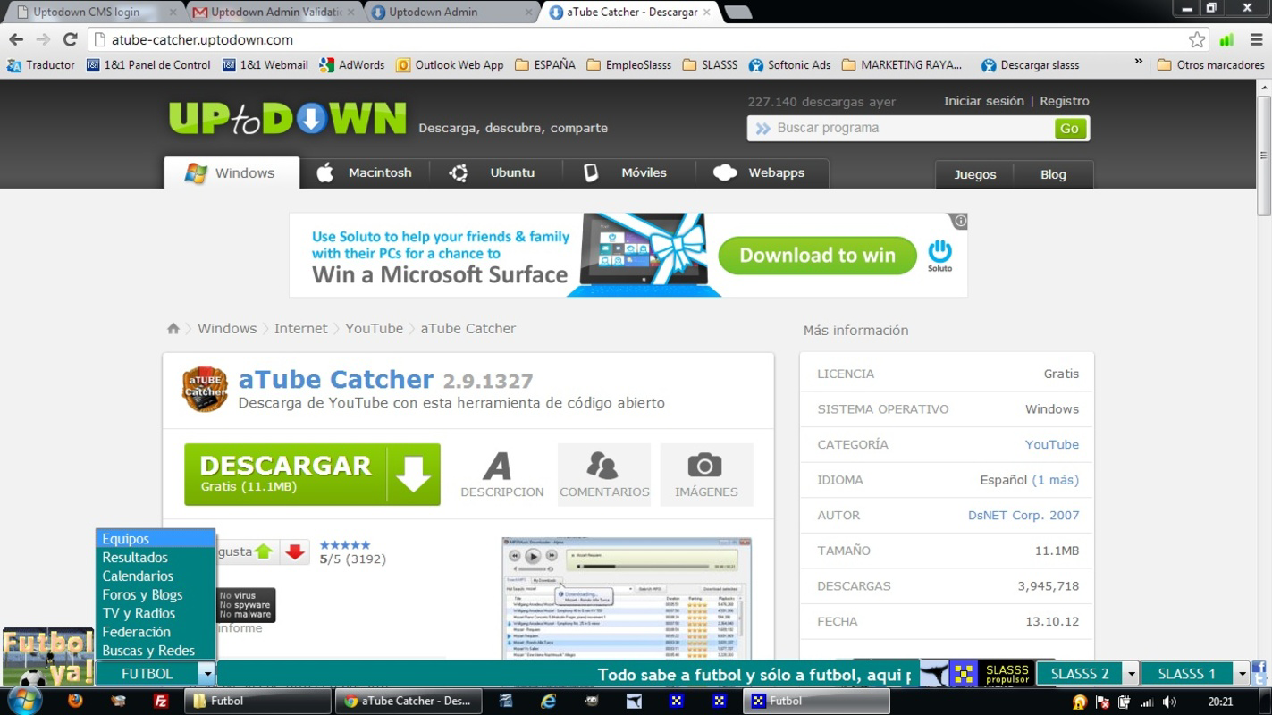Image resolution: width=1272 pixels, height=715 pixels.
Task: Open the Webapps platform tab
Action: 762,172
